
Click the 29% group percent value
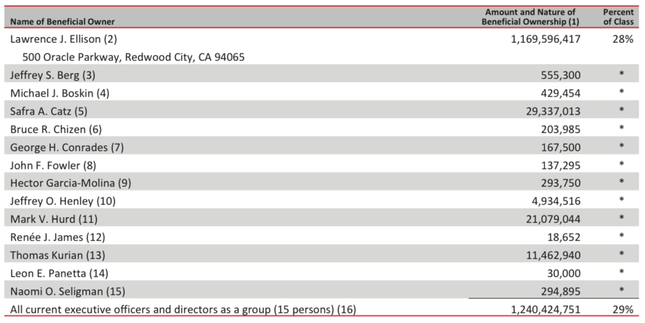[623, 309]
